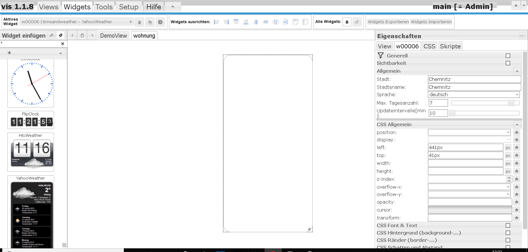Check the CSS Font & Text box
Viewport: 528px width, 252px height.
point(508,226)
